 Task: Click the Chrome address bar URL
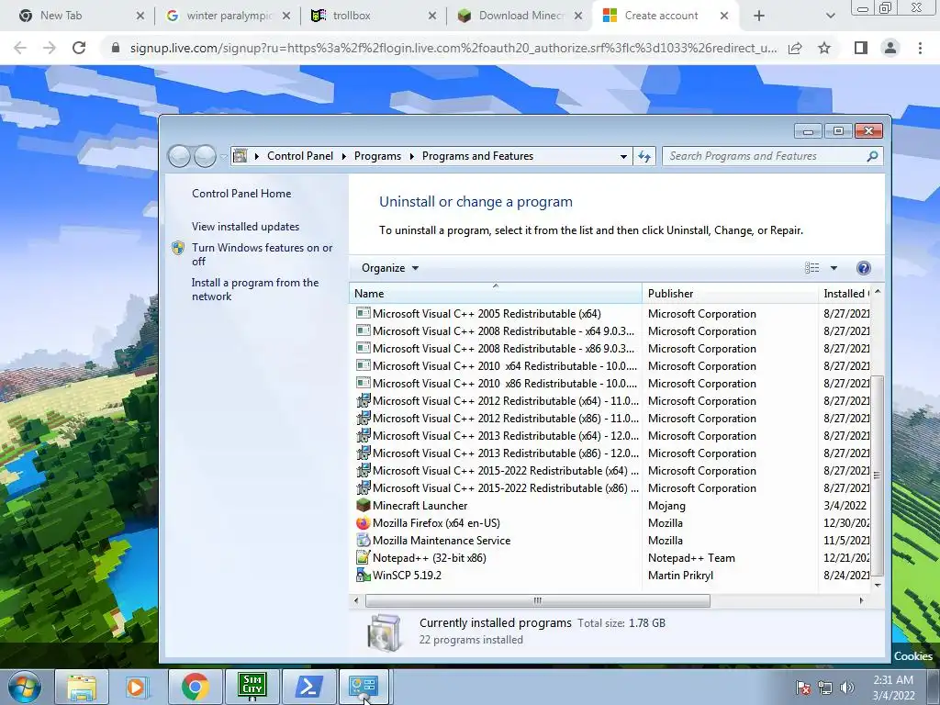[453, 48]
